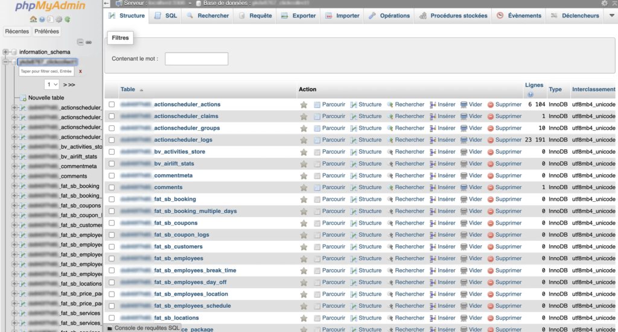Open navigation settings gear icon in sidebar

click(x=59, y=19)
